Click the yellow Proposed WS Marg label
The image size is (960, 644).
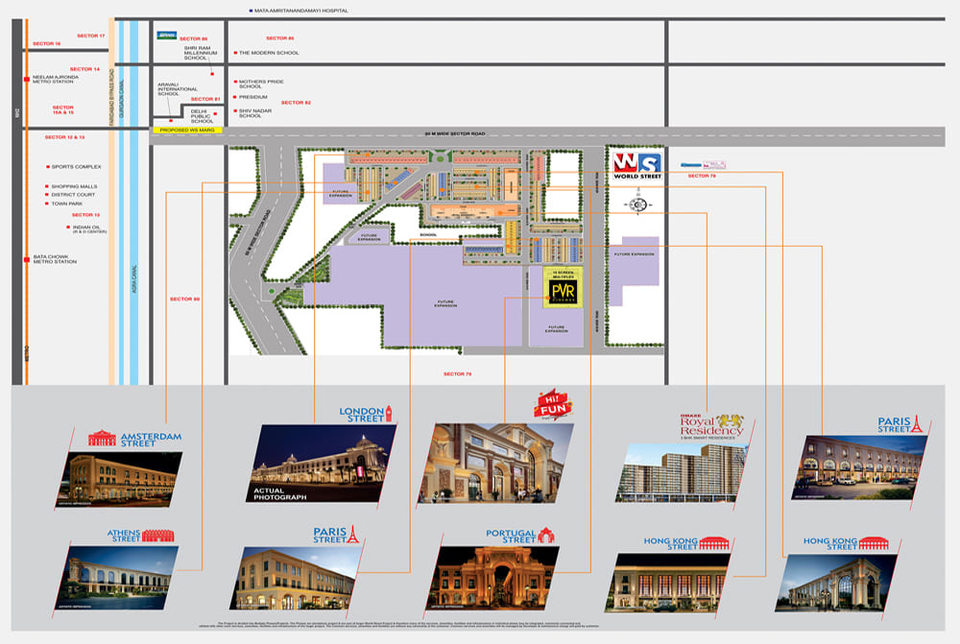(187, 131)
